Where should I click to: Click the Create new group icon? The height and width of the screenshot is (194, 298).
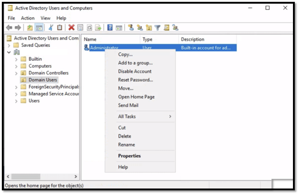pos(140,28)
